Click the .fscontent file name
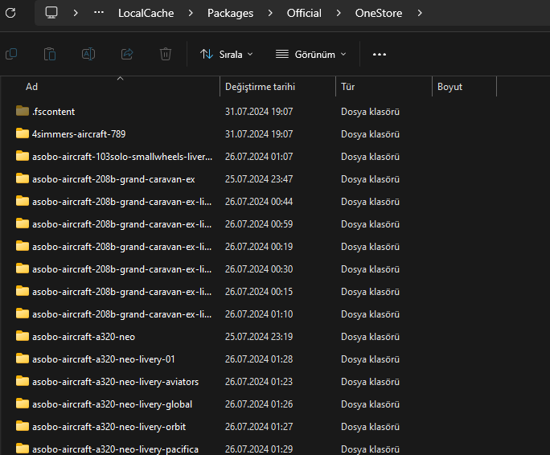 53,112
